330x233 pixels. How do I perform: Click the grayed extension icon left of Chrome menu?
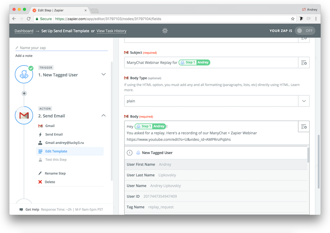click(x=309, y=19)
